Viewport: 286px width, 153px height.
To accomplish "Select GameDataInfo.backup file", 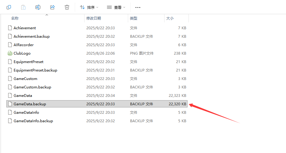I will [33, 121].
